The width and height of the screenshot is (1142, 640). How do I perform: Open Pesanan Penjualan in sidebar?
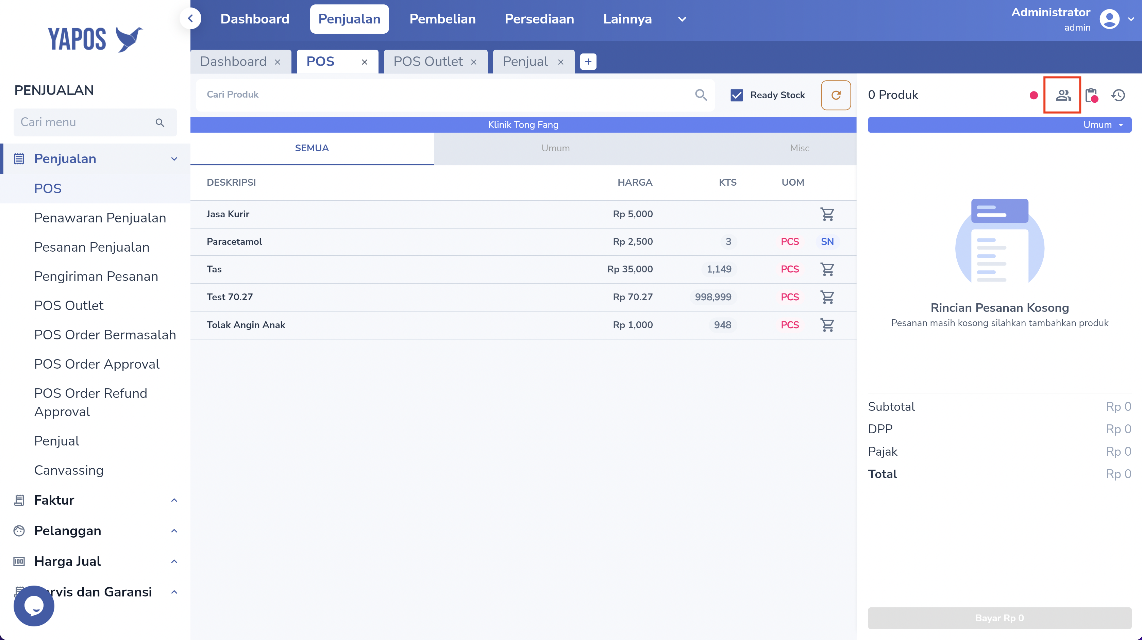[91, 247]
